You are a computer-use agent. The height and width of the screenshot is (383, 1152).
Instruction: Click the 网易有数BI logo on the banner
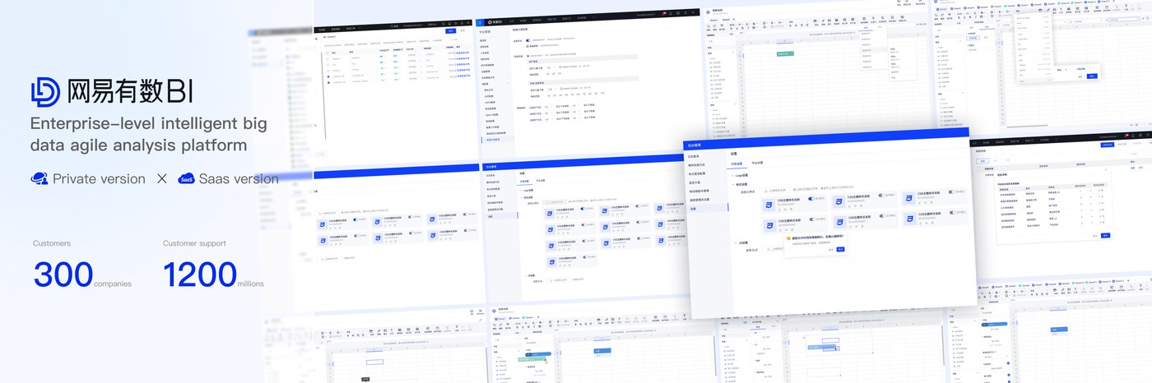point(114,92)
